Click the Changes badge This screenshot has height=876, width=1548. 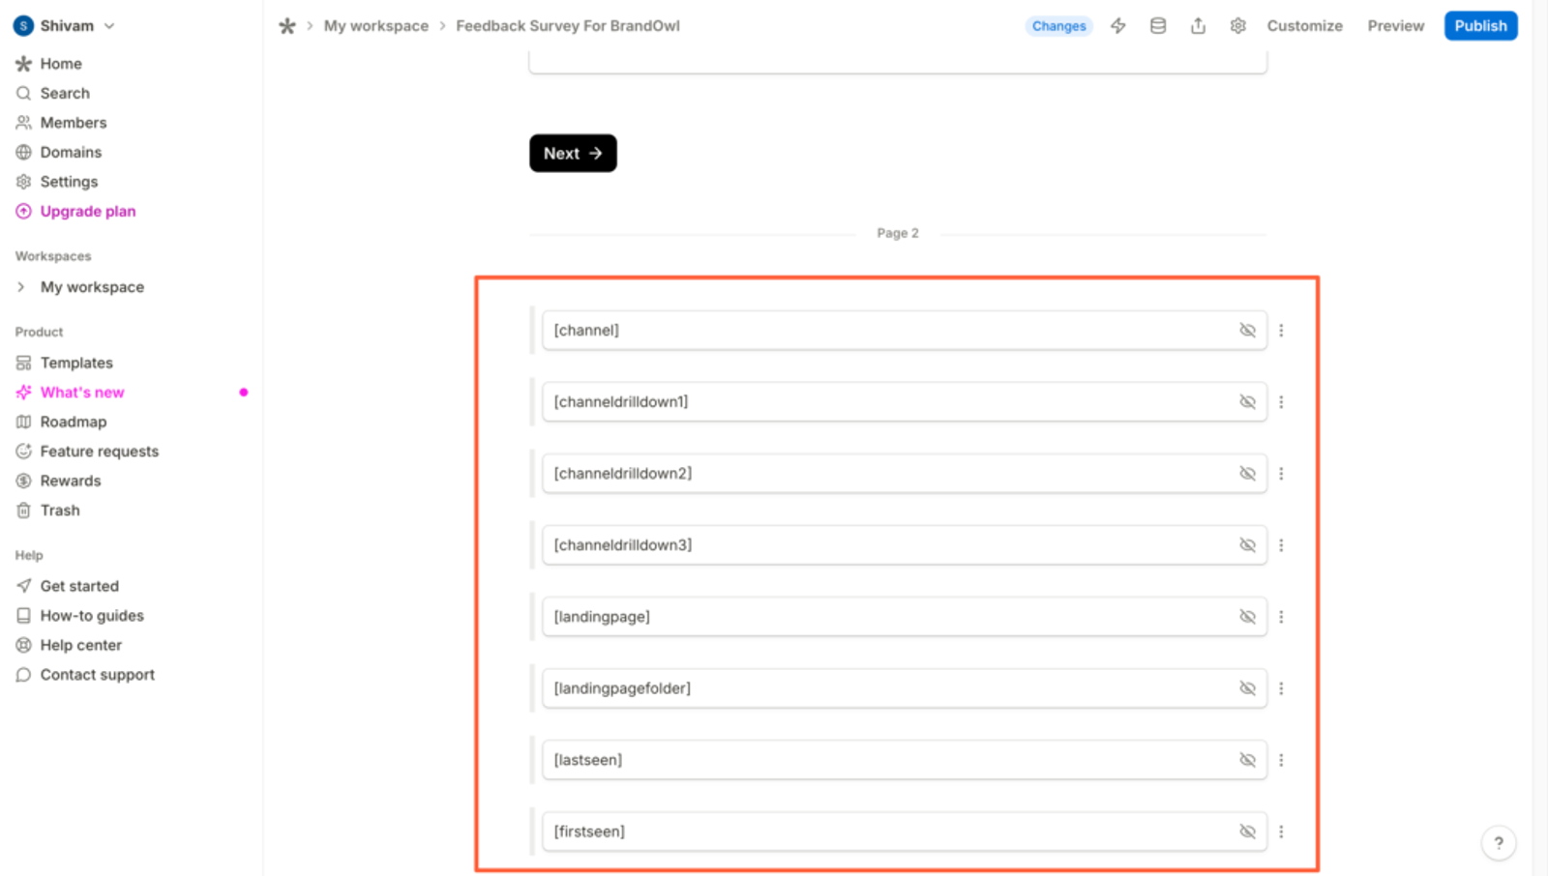click(x=1058, y=26)
